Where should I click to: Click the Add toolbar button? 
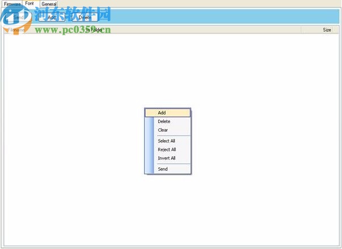(x=52, y=17)
